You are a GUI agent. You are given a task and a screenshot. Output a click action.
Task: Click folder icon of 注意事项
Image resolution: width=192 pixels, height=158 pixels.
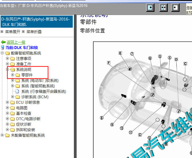(x=12, y=59)
